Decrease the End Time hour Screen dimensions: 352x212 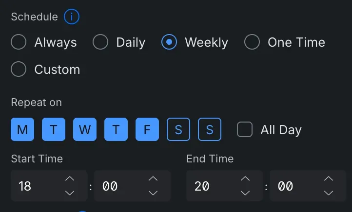pyautogui.click(x=245, y=193)
